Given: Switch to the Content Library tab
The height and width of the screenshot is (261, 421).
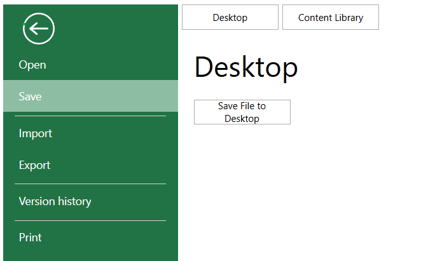Looking at the screenshot, I should [x=330, y=17].
